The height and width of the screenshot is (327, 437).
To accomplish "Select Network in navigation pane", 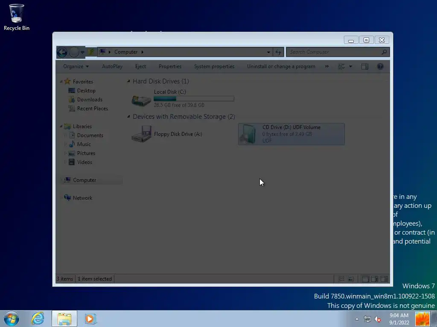I will 82,198.
